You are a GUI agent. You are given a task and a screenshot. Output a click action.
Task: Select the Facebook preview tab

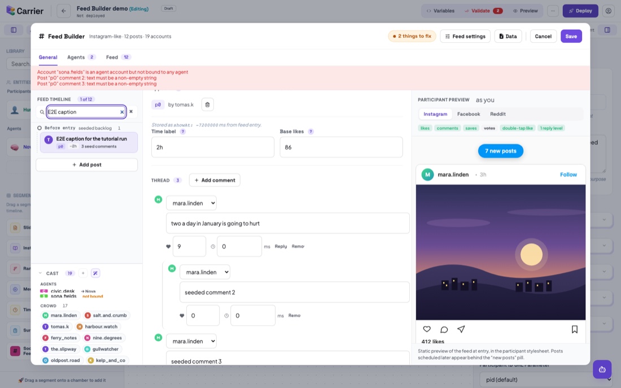[x=469, y=114]
